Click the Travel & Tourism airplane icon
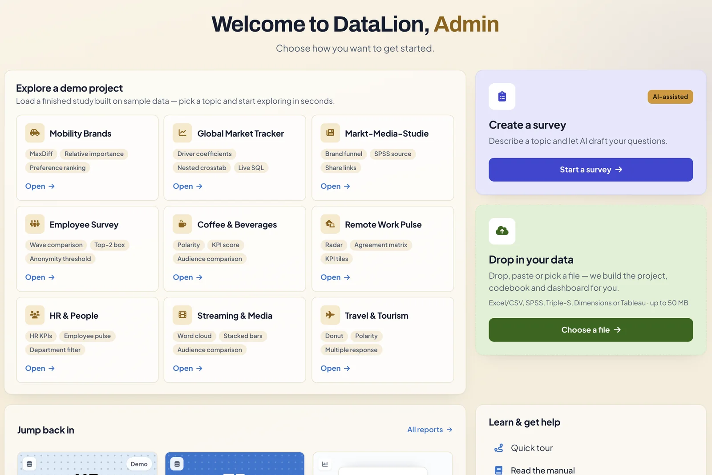This screenshot has width=712, height=475. click(330, 315)
